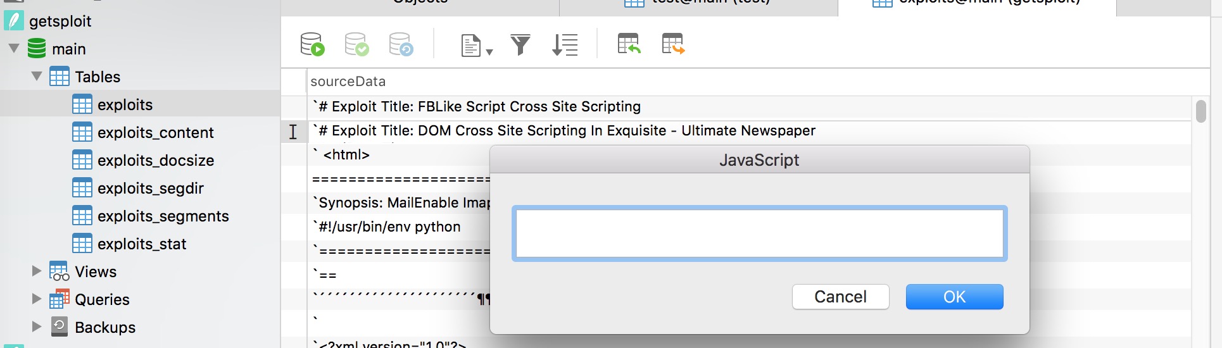Click the import table icon
This screenshot has width=1222, height=348.
tap(629, 44)
